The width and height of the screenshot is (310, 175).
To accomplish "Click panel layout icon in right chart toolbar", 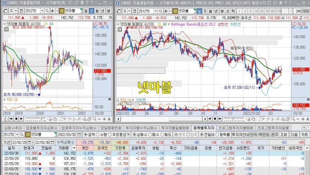I will pyautogui.click(x=119, y=11).
